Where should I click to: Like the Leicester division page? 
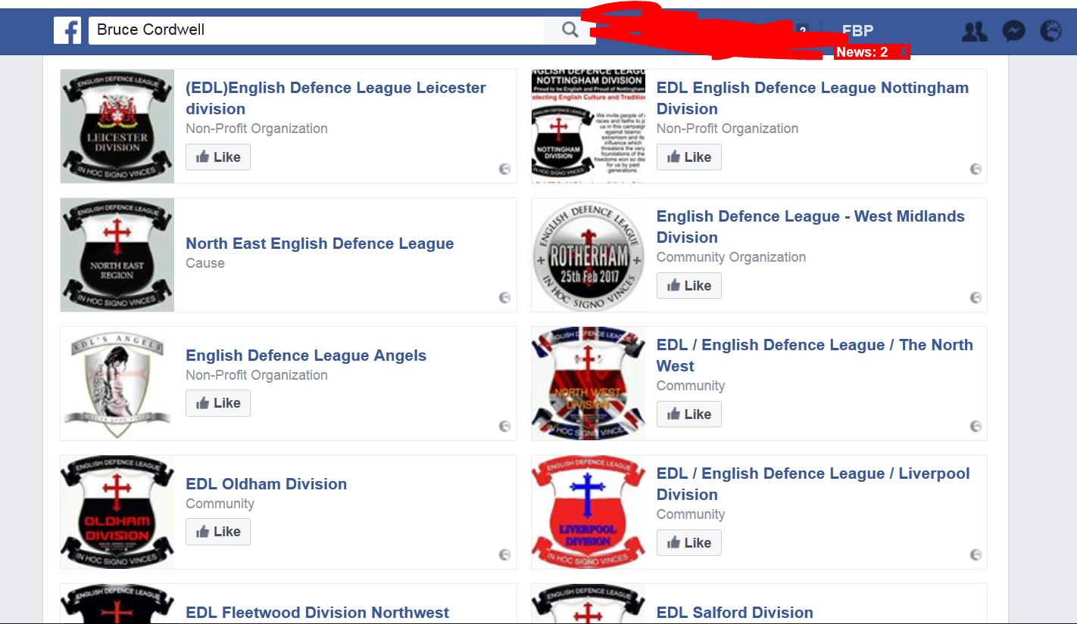point(218,157)
